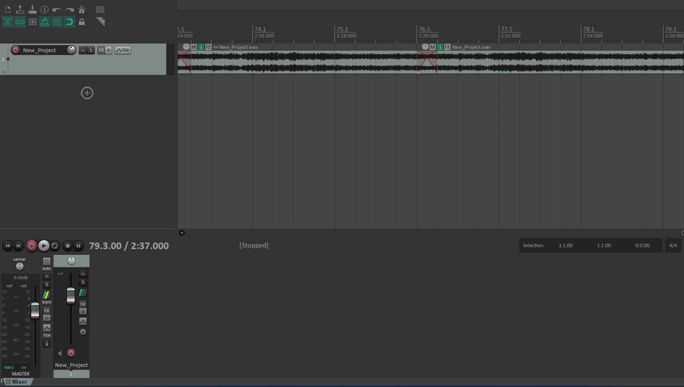Click the New Project toolbar icon
The width and height of the screenshot is (684, 387).
8,10
